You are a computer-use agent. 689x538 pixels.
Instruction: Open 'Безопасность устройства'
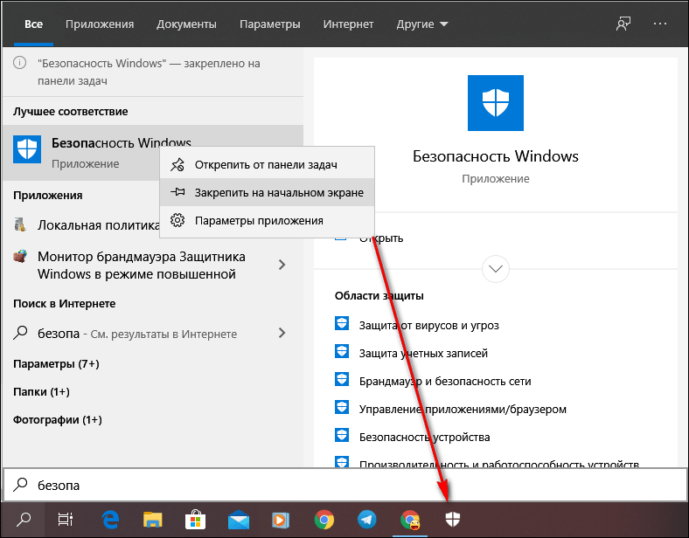[424, 437]
